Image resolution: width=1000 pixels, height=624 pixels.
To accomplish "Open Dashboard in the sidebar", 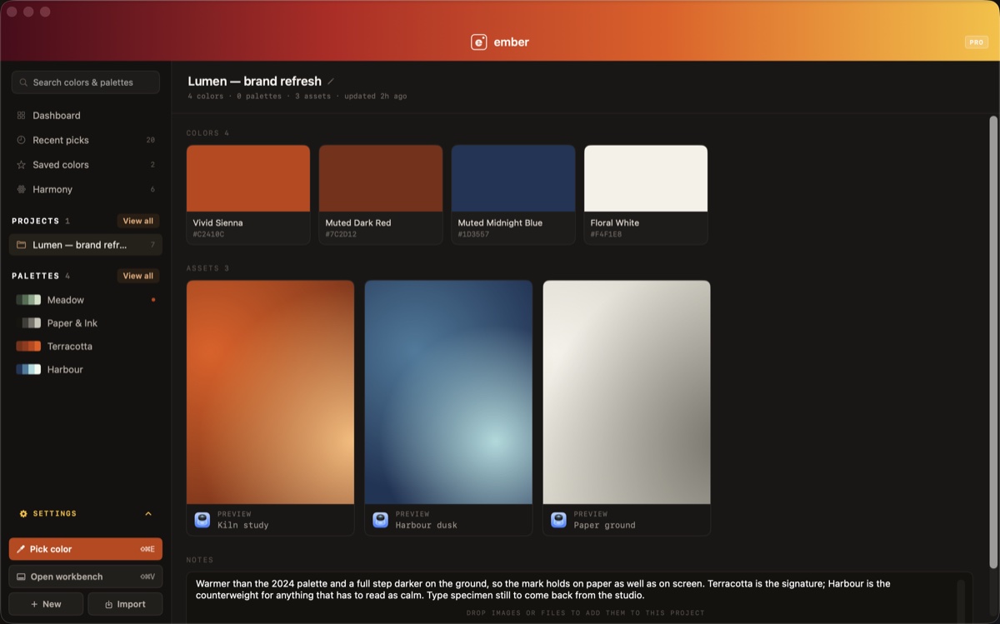I will 85,116.
